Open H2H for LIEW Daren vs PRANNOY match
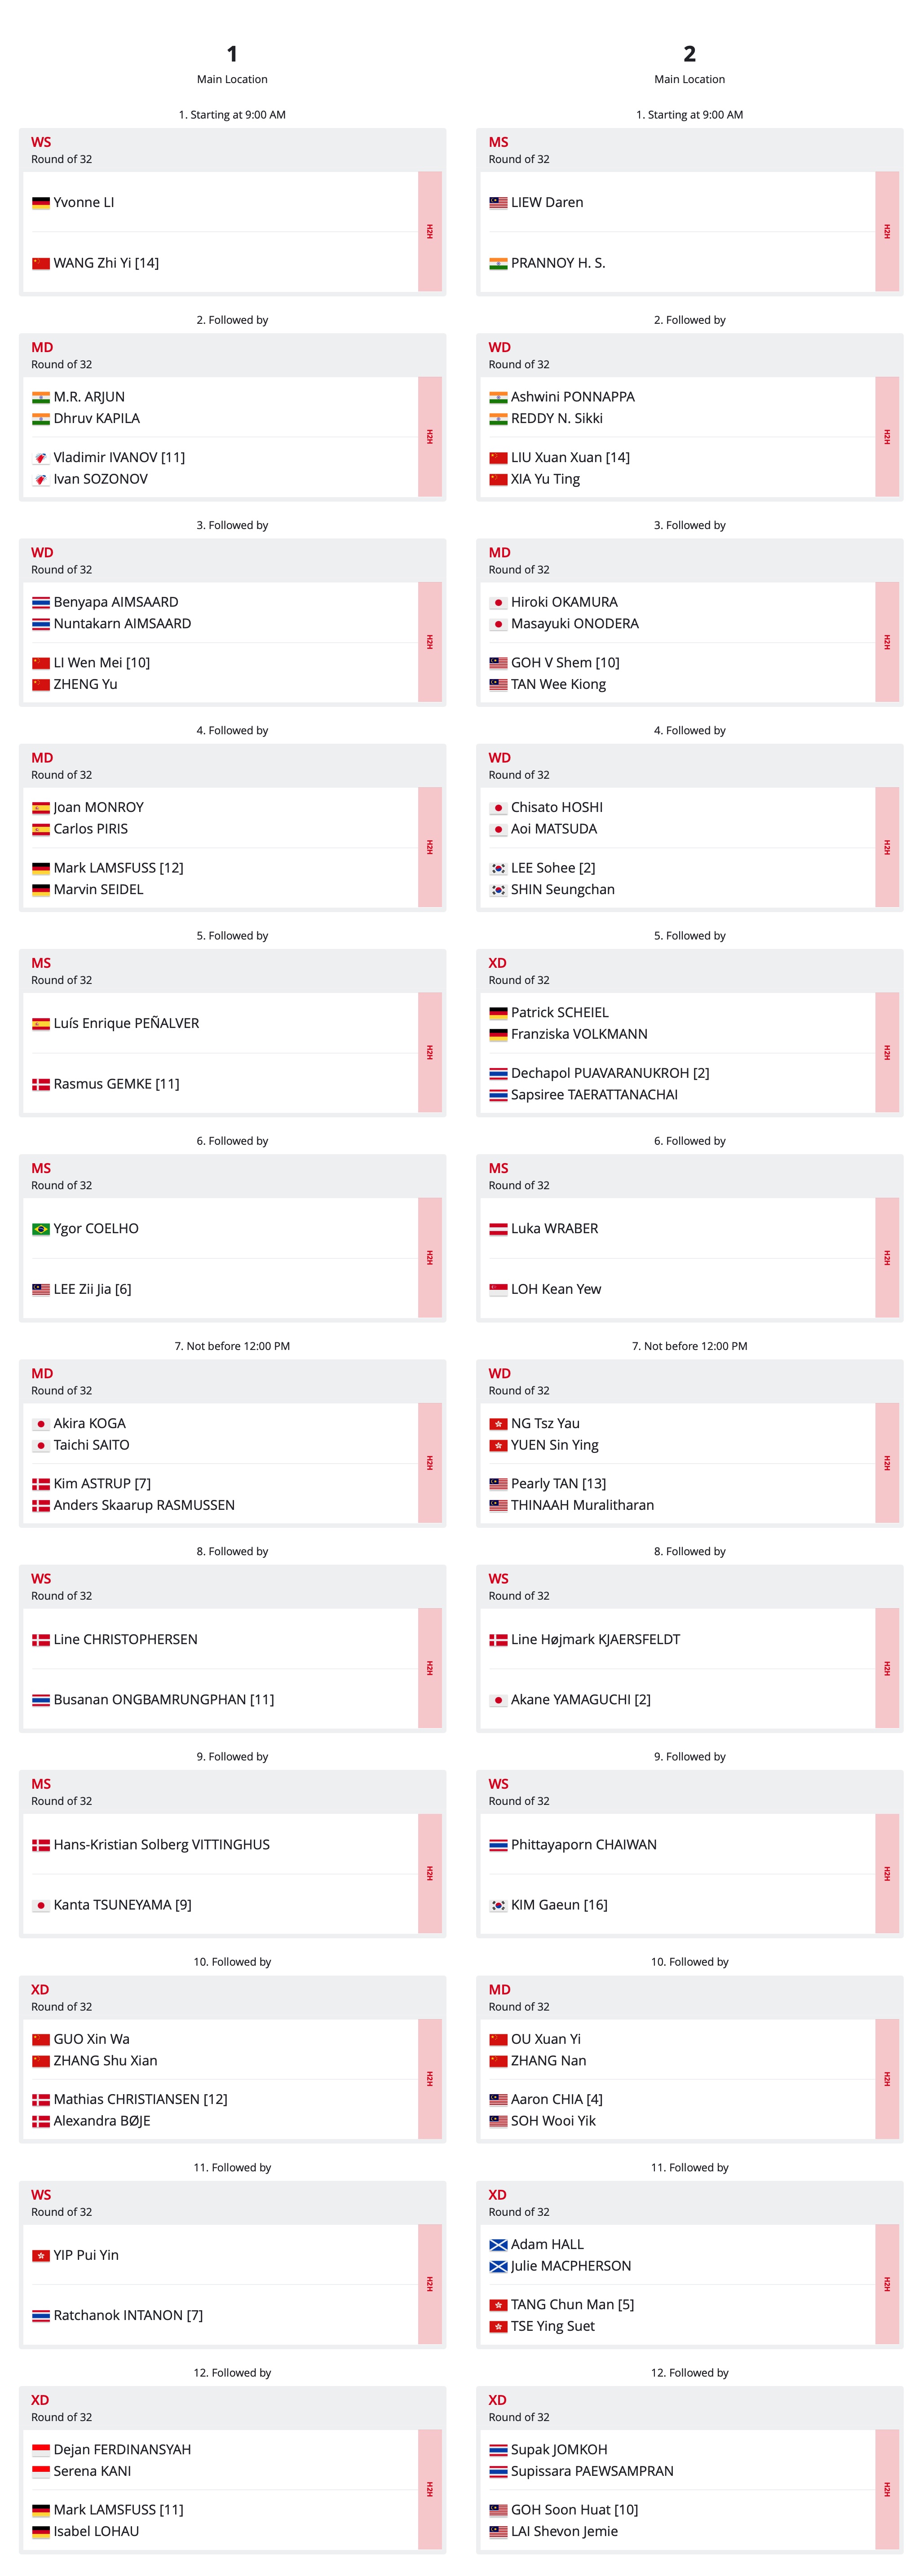Screen dimensions: 919x2576 887,231
